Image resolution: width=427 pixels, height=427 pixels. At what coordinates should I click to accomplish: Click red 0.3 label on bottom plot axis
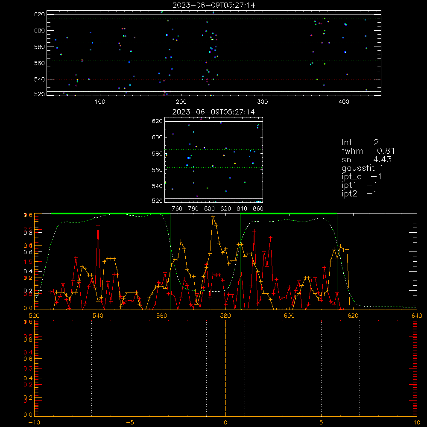coord(28,369)
